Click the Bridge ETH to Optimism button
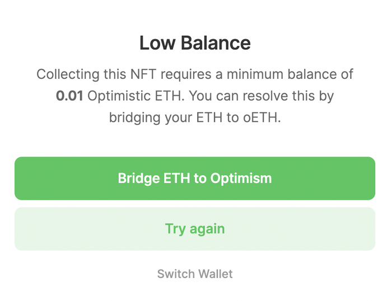This screenshot has height=301, width=392. pos(194,178)
